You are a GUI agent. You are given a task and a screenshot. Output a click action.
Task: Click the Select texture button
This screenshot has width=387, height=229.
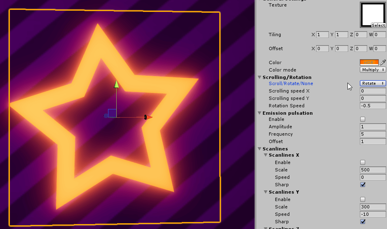tap(378, 25)
